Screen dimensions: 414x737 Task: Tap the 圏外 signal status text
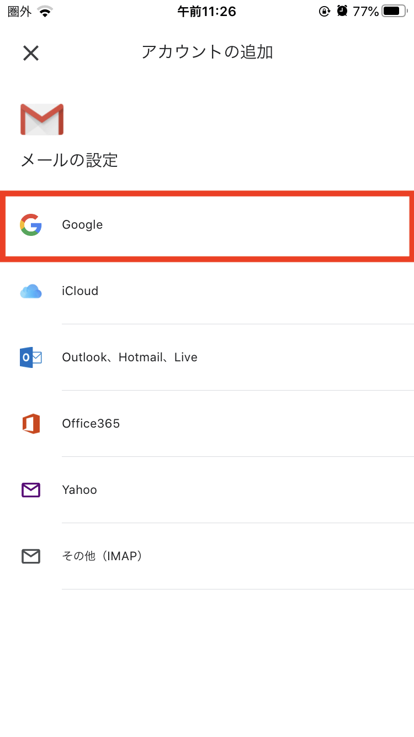click(x=20, y=12)
